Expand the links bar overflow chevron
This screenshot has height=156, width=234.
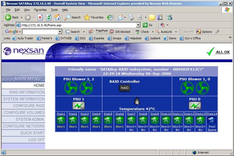point(230,37)
